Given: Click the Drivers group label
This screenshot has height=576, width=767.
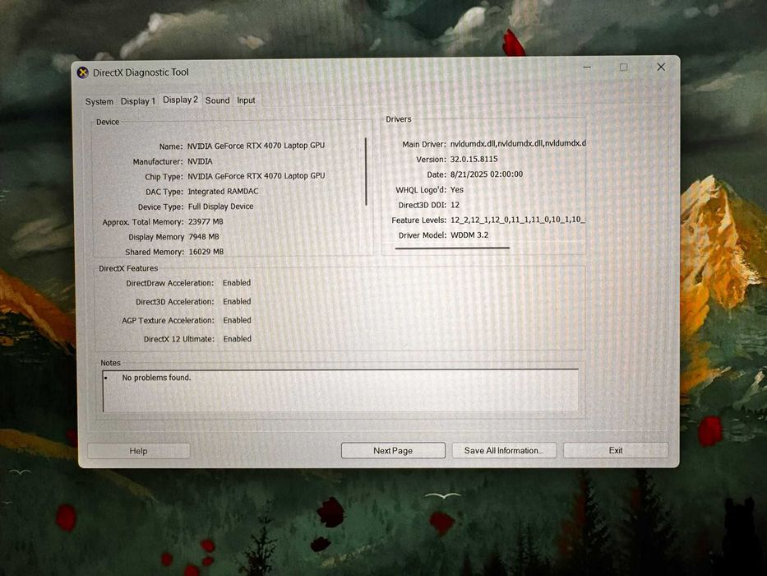Looking at the screenshot, I should [399, 119].
